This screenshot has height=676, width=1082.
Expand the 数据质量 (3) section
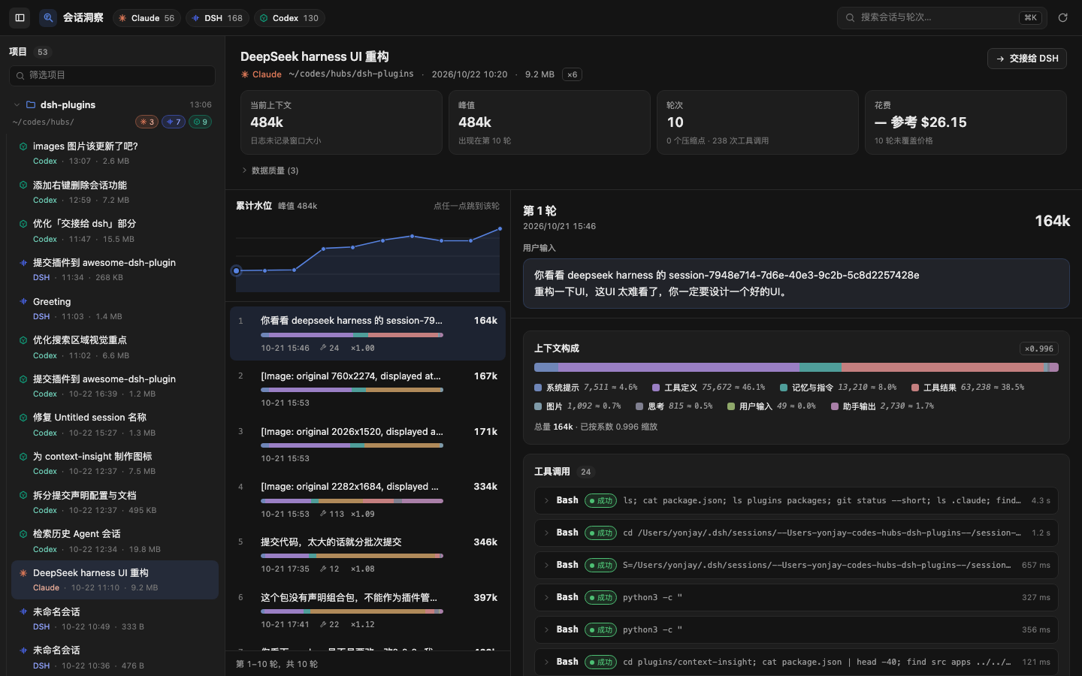270,171
